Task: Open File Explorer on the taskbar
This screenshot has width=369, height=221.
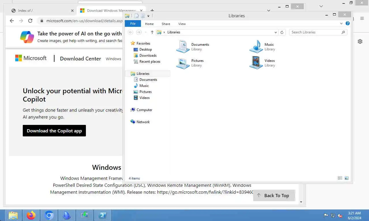Action: click(13, 215)
